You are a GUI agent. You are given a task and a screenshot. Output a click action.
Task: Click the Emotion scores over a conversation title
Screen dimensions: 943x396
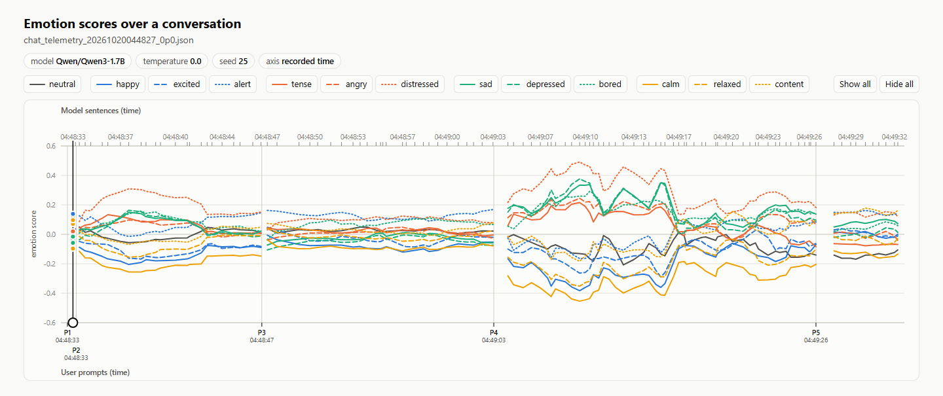132,24
